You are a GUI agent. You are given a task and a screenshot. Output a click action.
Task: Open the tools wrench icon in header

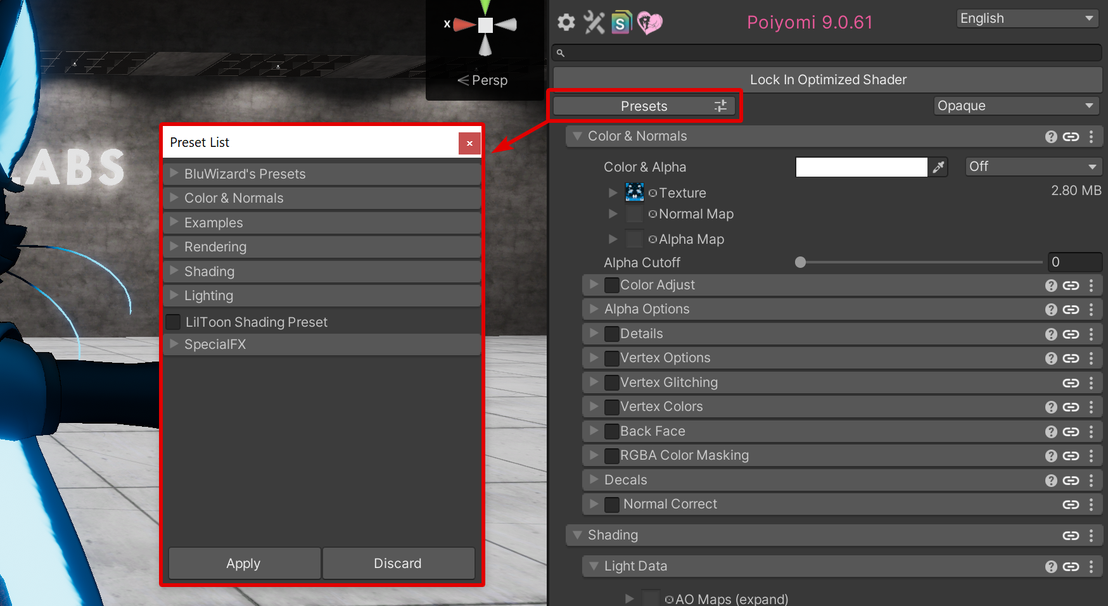coord(594,23)
